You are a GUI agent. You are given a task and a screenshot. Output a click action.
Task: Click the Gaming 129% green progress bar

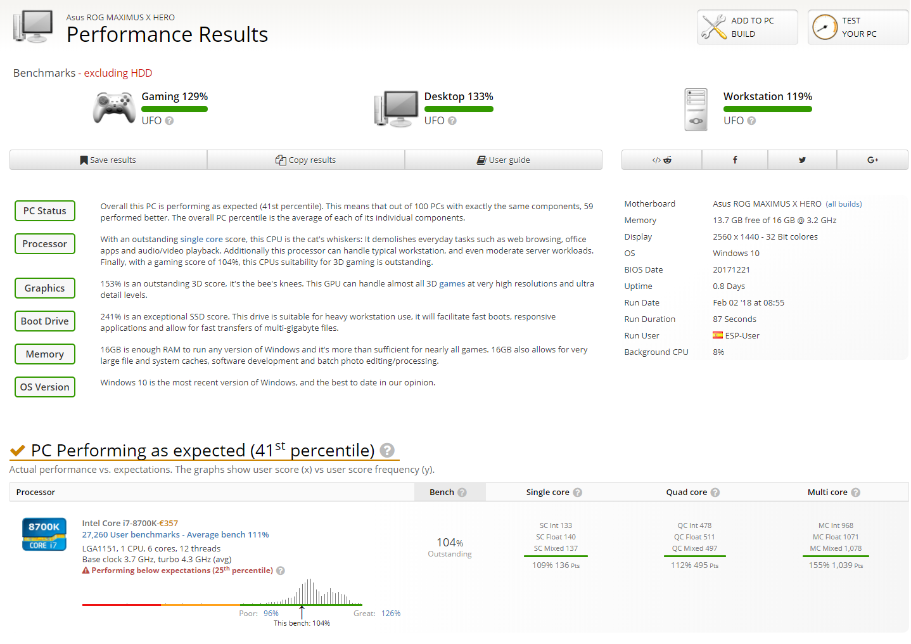[x=175, y=109]
